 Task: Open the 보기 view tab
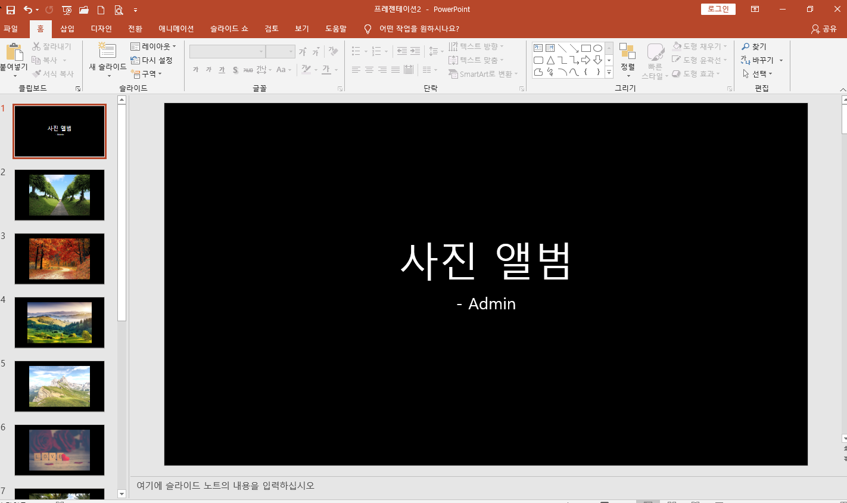[302, 29]
